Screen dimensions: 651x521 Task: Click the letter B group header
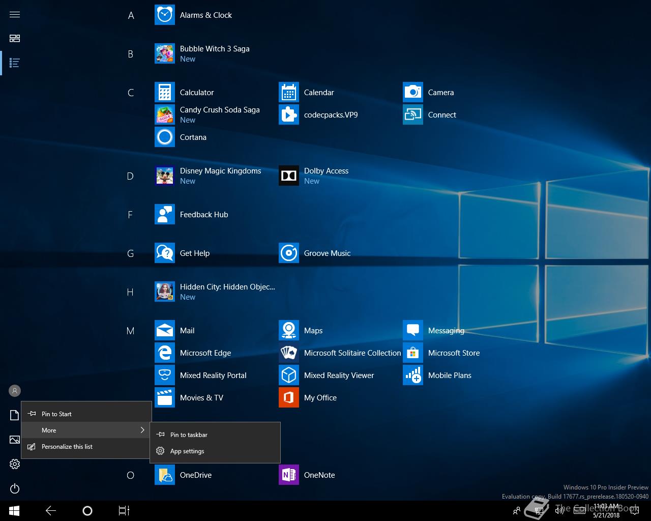(x=131, y=54)
